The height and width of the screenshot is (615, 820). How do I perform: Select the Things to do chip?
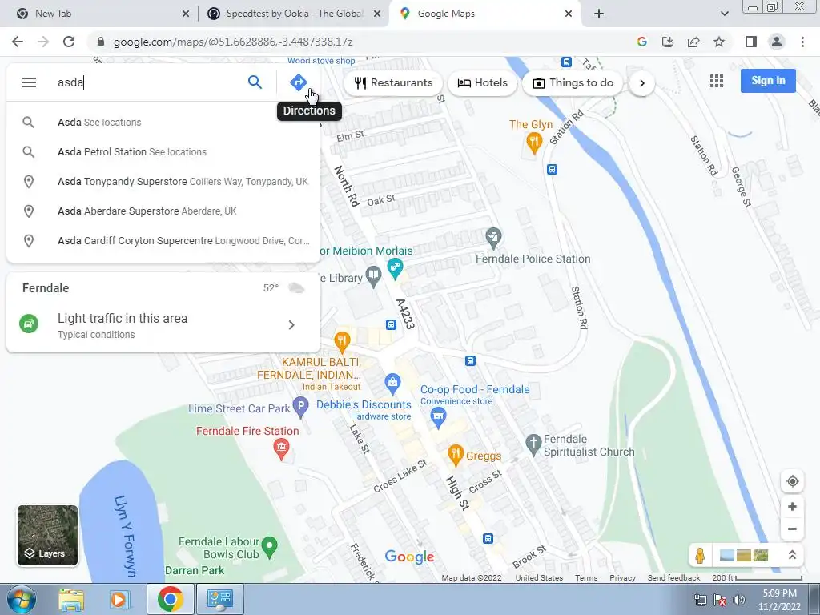coord(573,82)
